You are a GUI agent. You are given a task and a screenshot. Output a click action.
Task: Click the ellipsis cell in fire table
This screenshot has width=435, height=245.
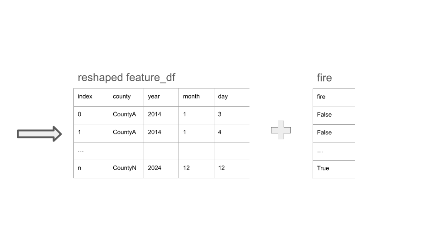[334, 151]
